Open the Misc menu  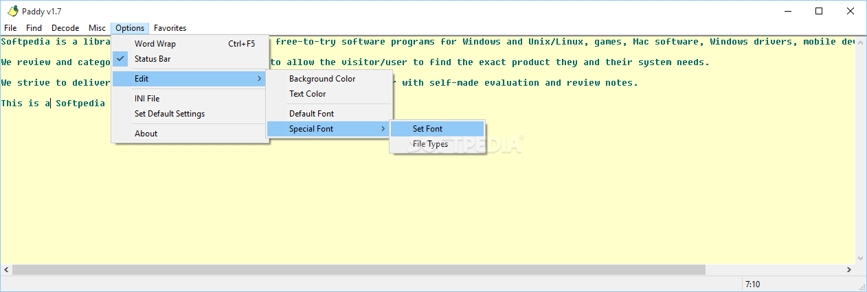pyautogui.click(x=97, y=28)
